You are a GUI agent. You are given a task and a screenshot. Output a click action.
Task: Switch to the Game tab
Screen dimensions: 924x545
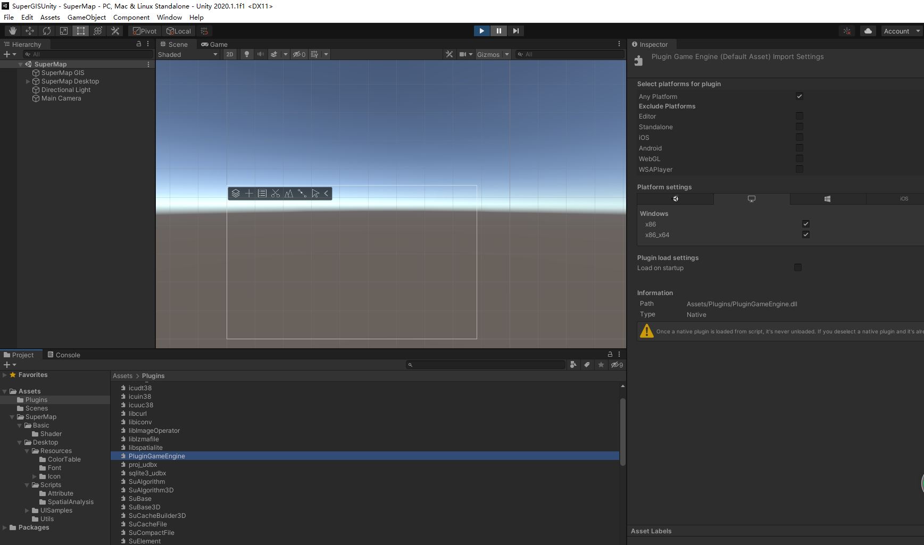(214, 44)
